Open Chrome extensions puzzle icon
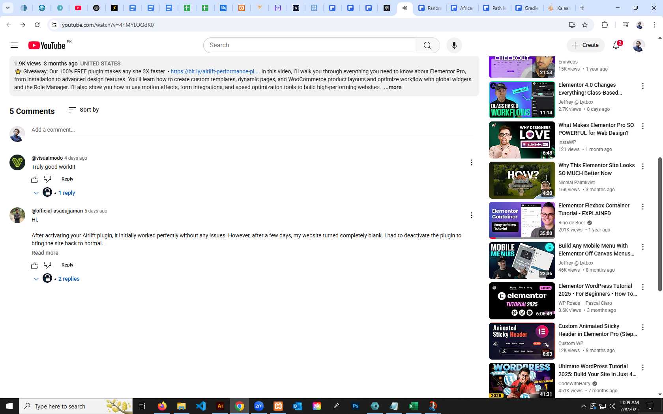 [605, 25]
